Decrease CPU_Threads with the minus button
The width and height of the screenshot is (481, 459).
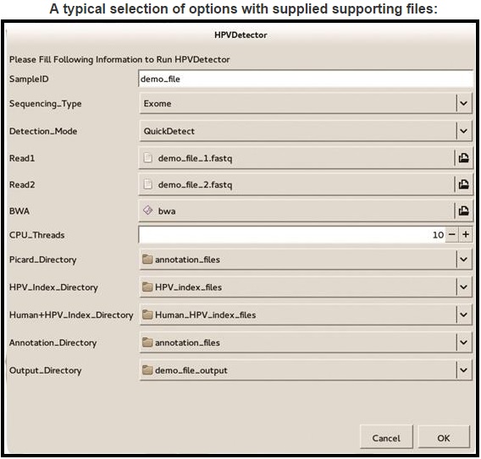tap(452, 234)
